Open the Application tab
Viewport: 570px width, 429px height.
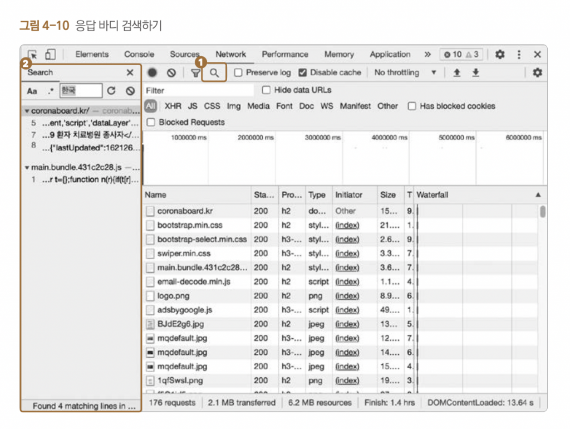tap(390, 55)
